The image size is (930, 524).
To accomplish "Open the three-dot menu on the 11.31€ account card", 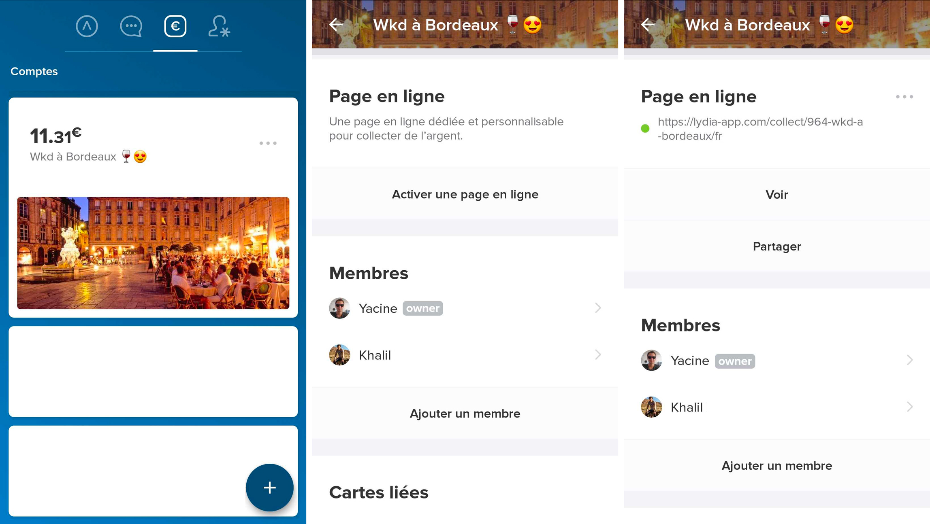I will coord(268,143).
